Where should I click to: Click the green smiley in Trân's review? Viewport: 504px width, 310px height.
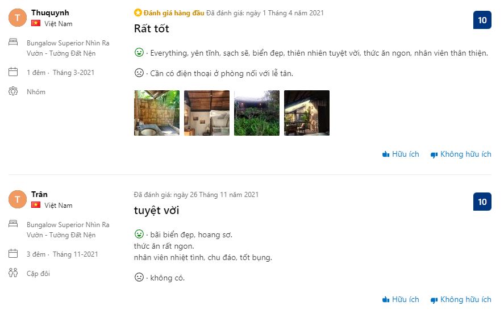139,234
